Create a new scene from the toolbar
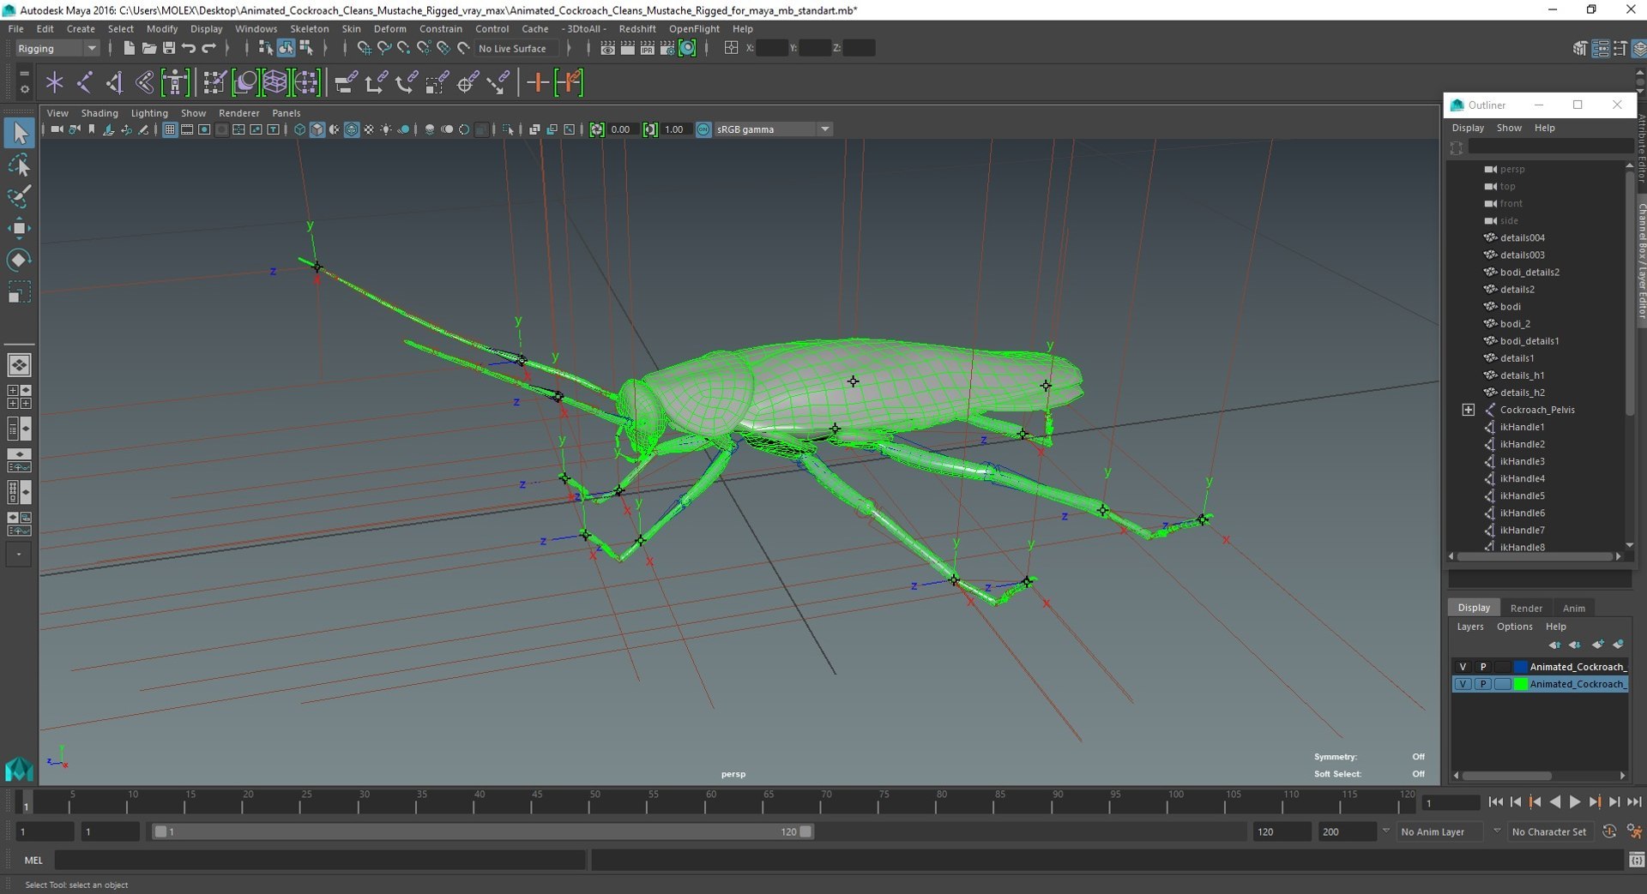Viewport: 1647px width, 894px height. pyautogui.click(x=129, y=48)
